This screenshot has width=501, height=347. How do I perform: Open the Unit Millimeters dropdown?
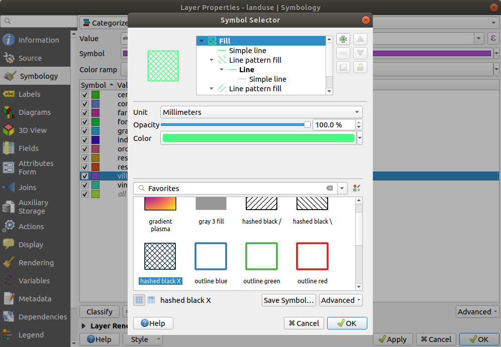[261, 112]
